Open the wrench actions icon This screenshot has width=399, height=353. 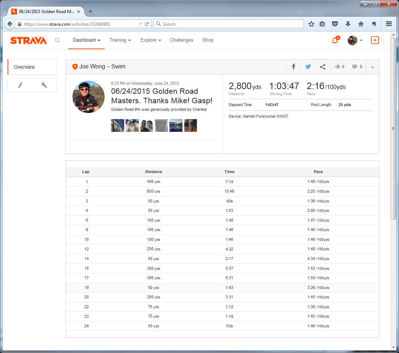pyautogui.click(x=44, y=85)
